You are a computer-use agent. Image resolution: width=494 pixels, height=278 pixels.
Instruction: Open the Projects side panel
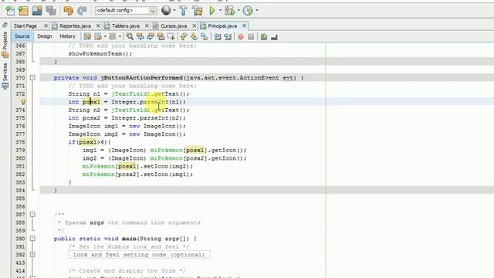click(5, 45)
